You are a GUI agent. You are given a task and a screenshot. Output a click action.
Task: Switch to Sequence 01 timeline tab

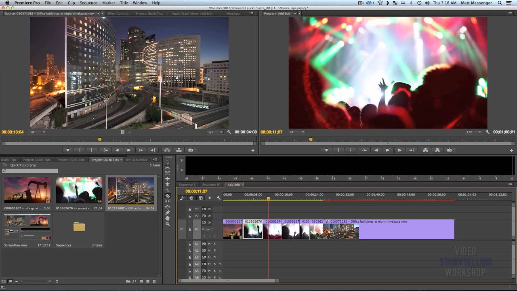point(211,185)
